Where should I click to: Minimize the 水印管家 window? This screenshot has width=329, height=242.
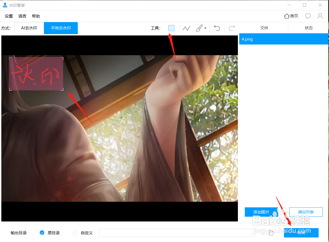point(289,5)
